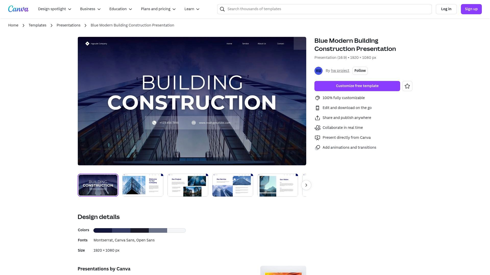
Task: Click the main Building Construction preview image
Action: click(192, 101)
